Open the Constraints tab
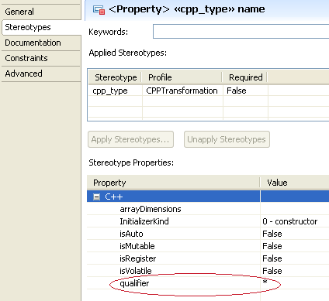This screenshot has height=301, width=329. 41,58
